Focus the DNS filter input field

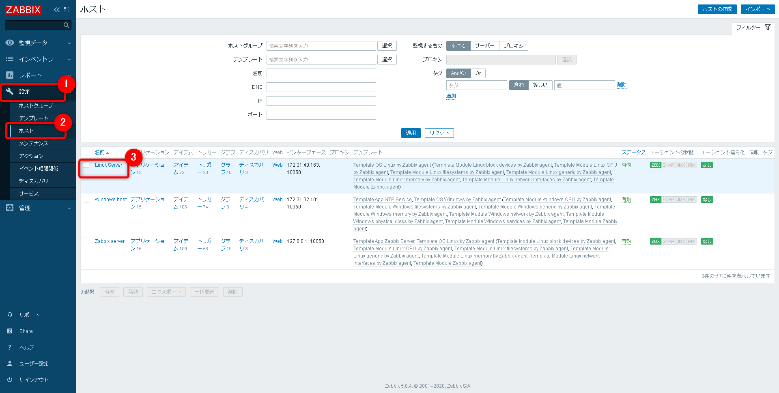click(x=321, y=87)
